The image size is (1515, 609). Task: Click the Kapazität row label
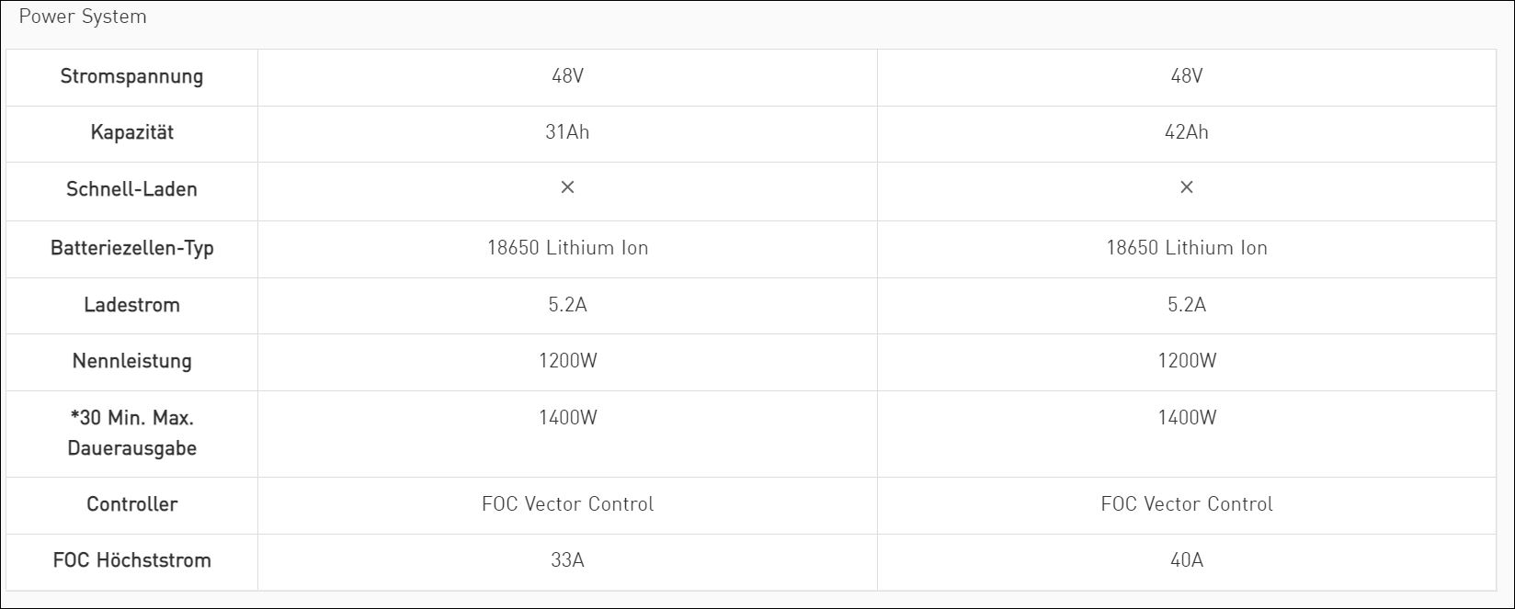[x=131, y=132]
